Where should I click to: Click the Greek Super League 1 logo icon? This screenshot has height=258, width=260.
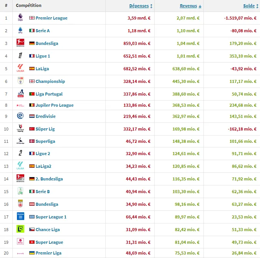pyautogui.click(x=20, y=217)
